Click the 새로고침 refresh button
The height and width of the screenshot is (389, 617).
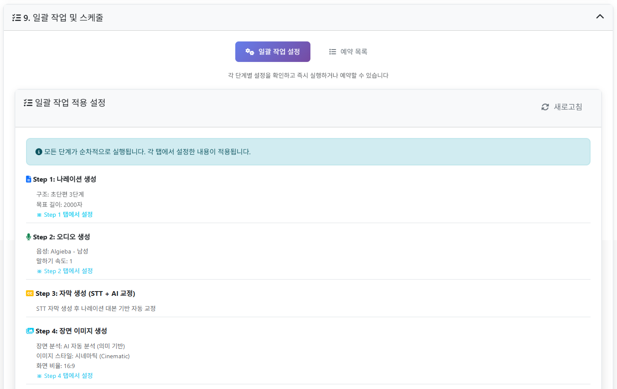[x=561, y=107]
